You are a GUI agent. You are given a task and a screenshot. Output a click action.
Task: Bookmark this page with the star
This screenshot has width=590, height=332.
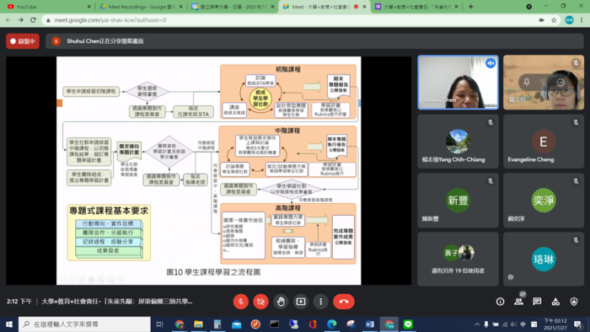554,20
